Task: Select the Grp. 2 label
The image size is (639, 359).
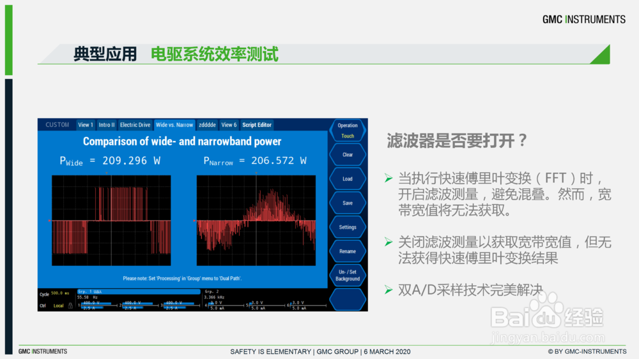Action: pyautogui.click(x=212, y=291)
